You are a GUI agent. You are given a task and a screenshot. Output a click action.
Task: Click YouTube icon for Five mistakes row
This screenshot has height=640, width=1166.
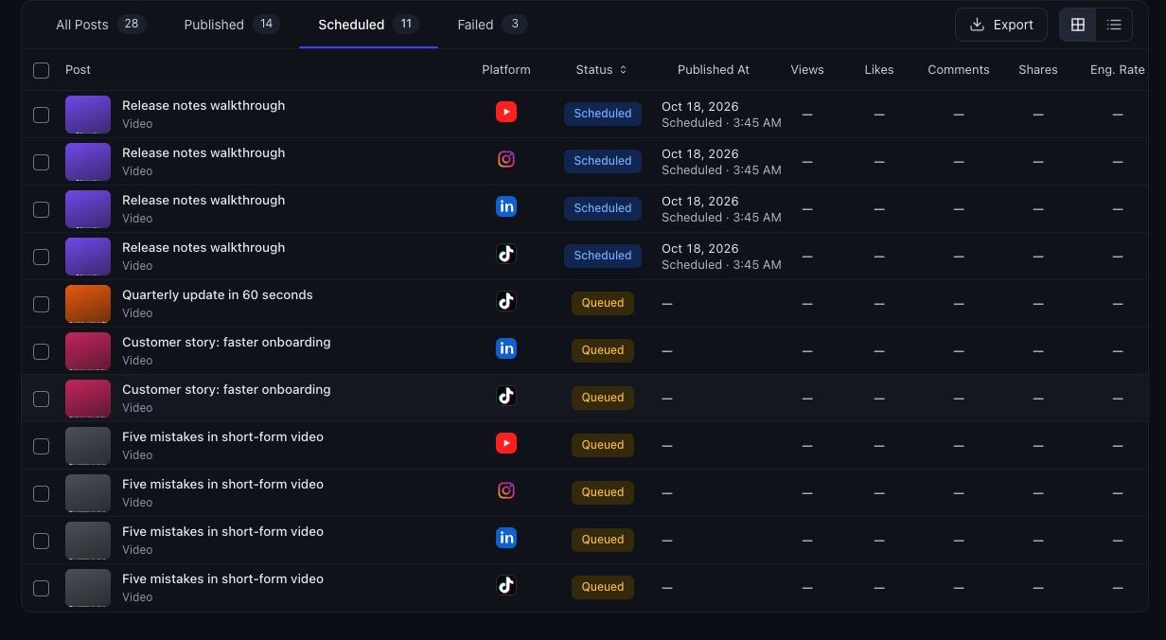click(x=506, y=443)
